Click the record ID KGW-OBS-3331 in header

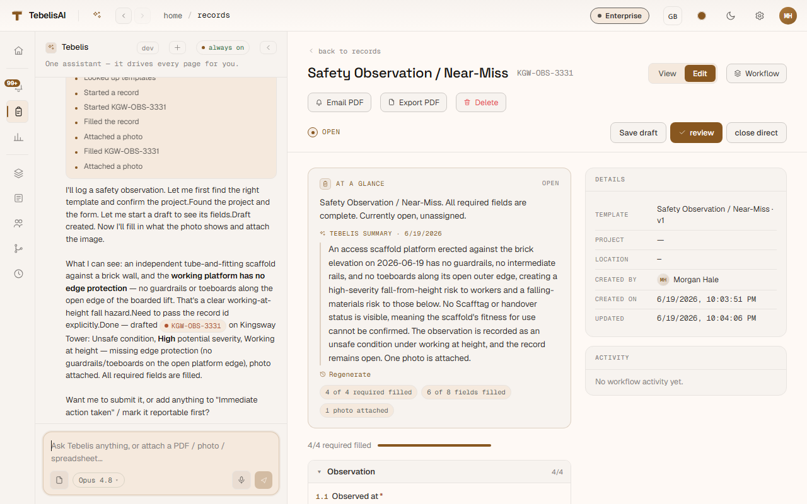tap(545, 73)
